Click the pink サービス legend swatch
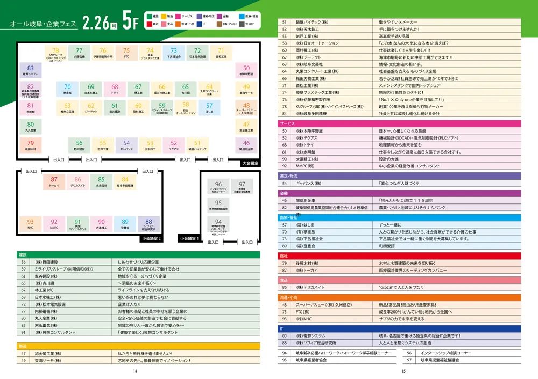This screenshot has width=538, height=379. [178, 17]
